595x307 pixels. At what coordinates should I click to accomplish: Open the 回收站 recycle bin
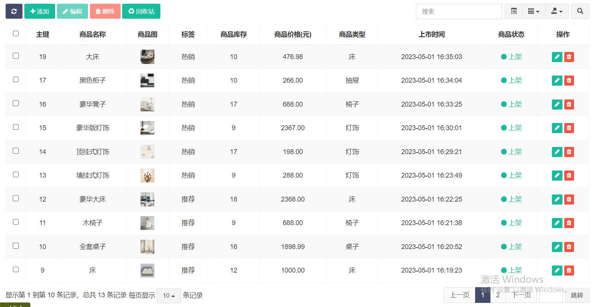click(x=141, y=11)
